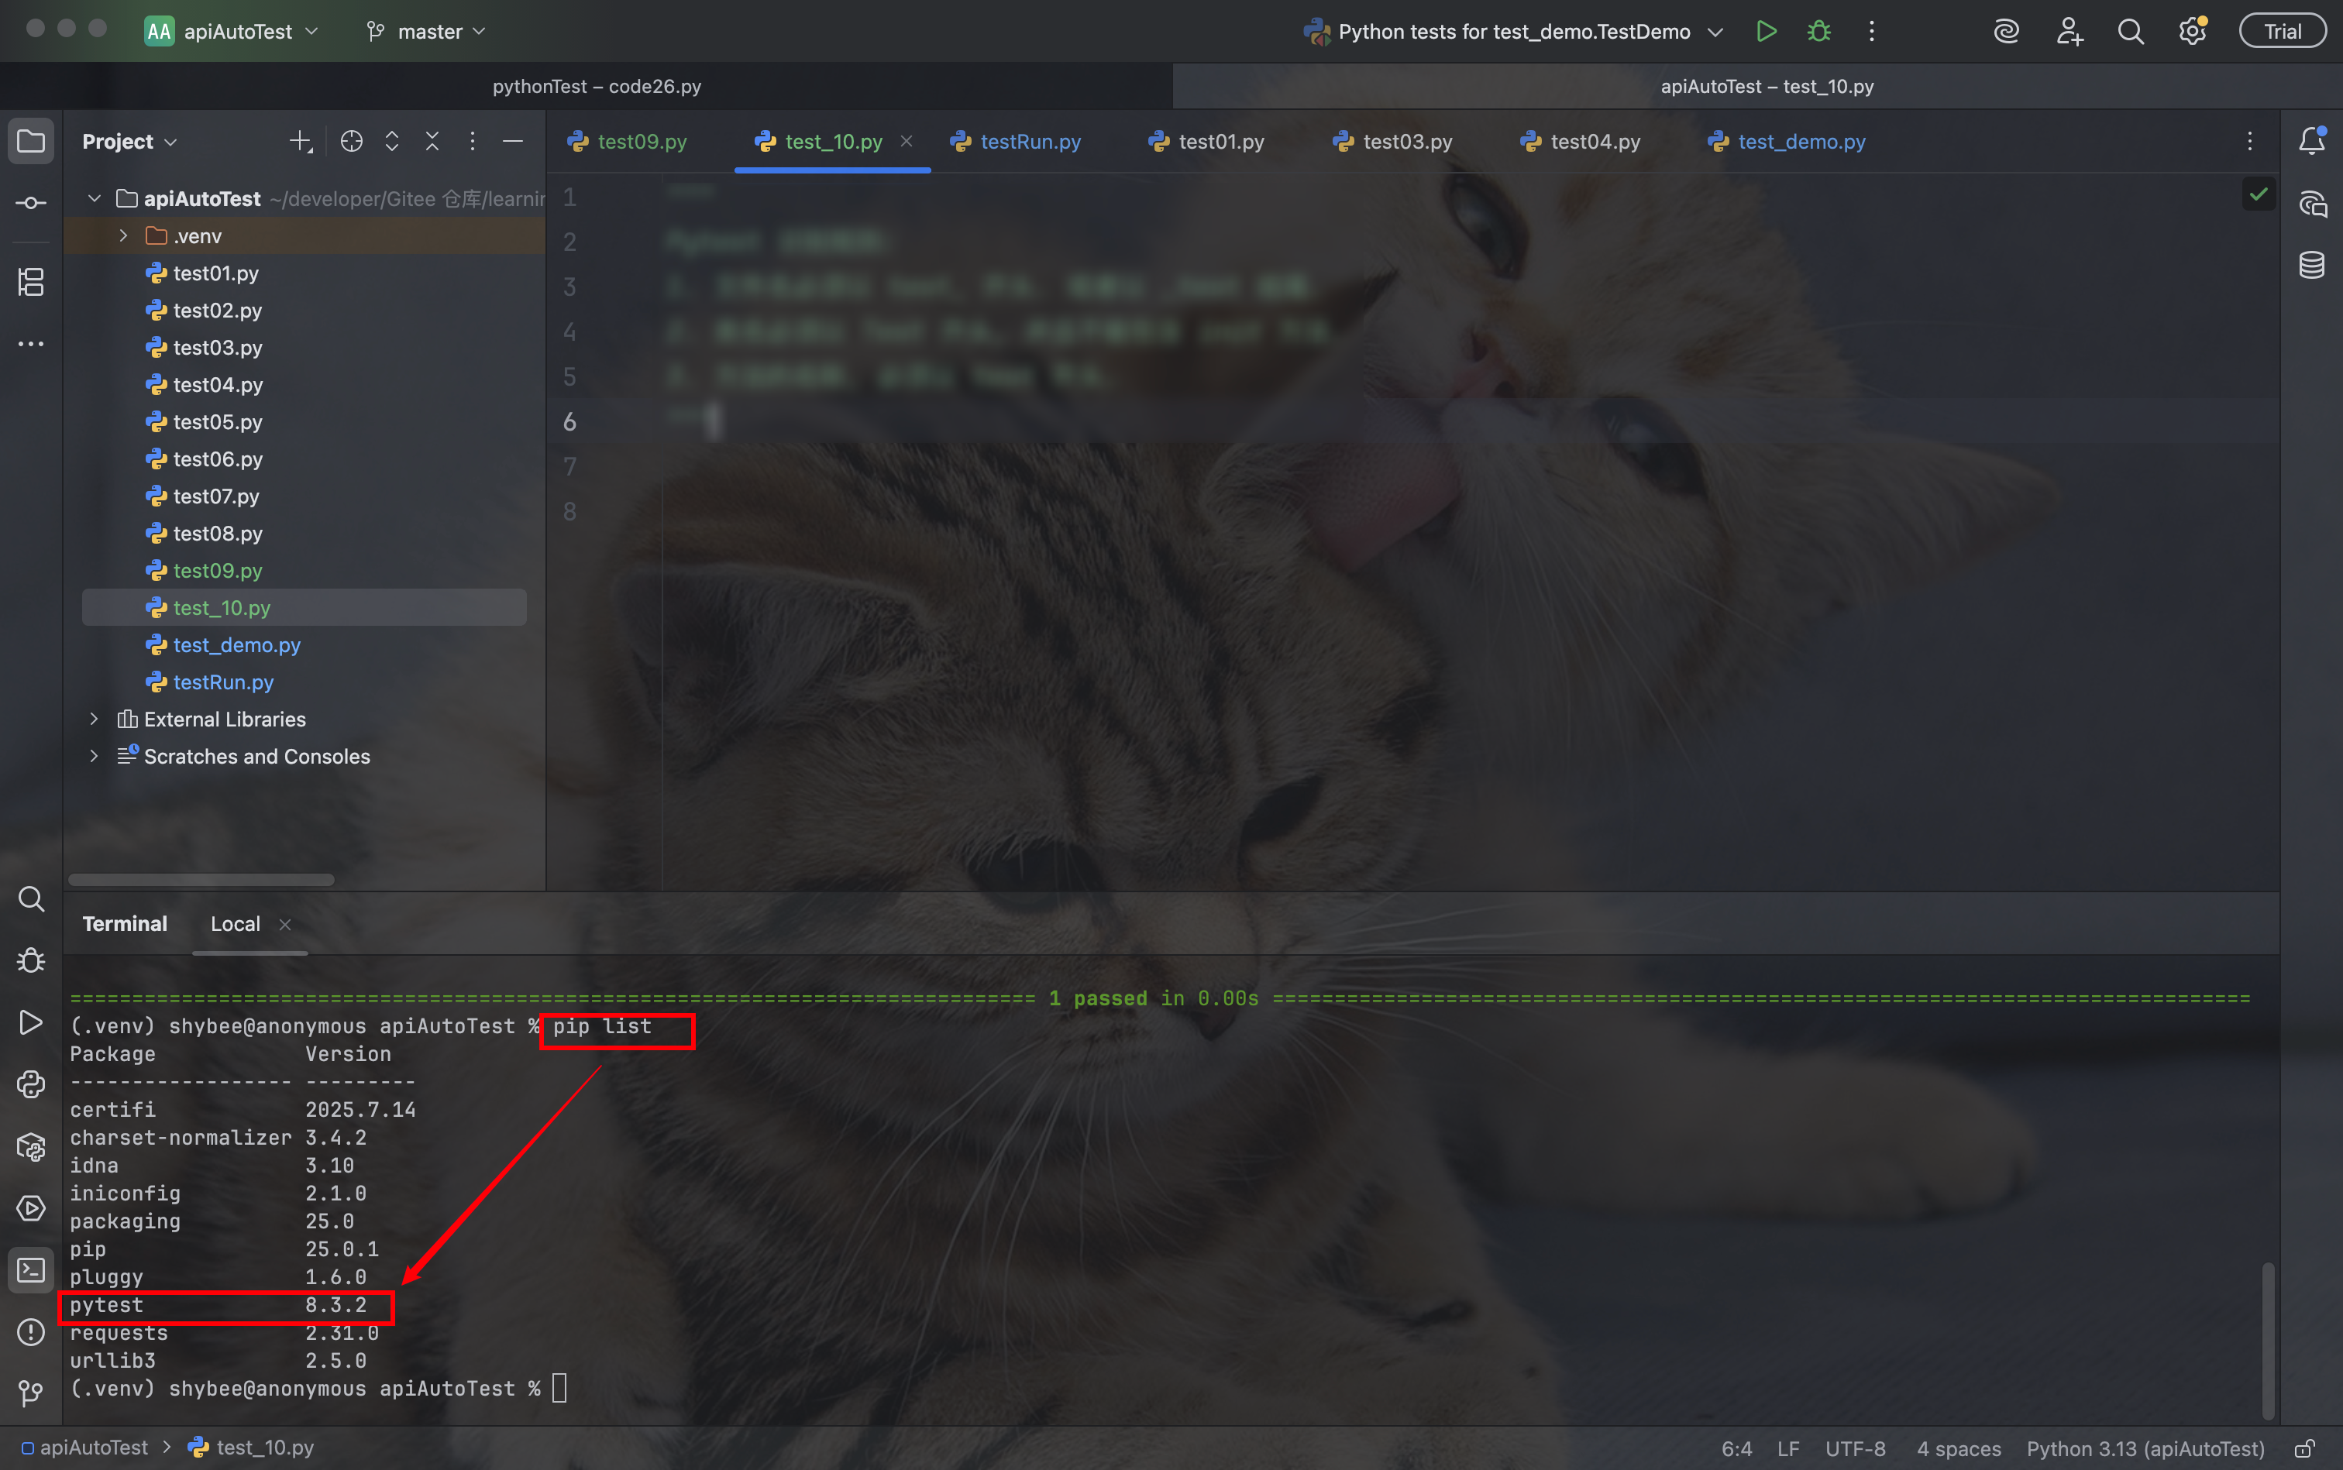Select opened file in Project tree

[351, 142]
